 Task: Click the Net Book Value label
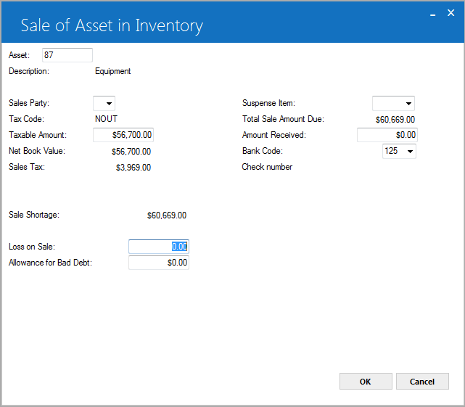coord(37,151)
